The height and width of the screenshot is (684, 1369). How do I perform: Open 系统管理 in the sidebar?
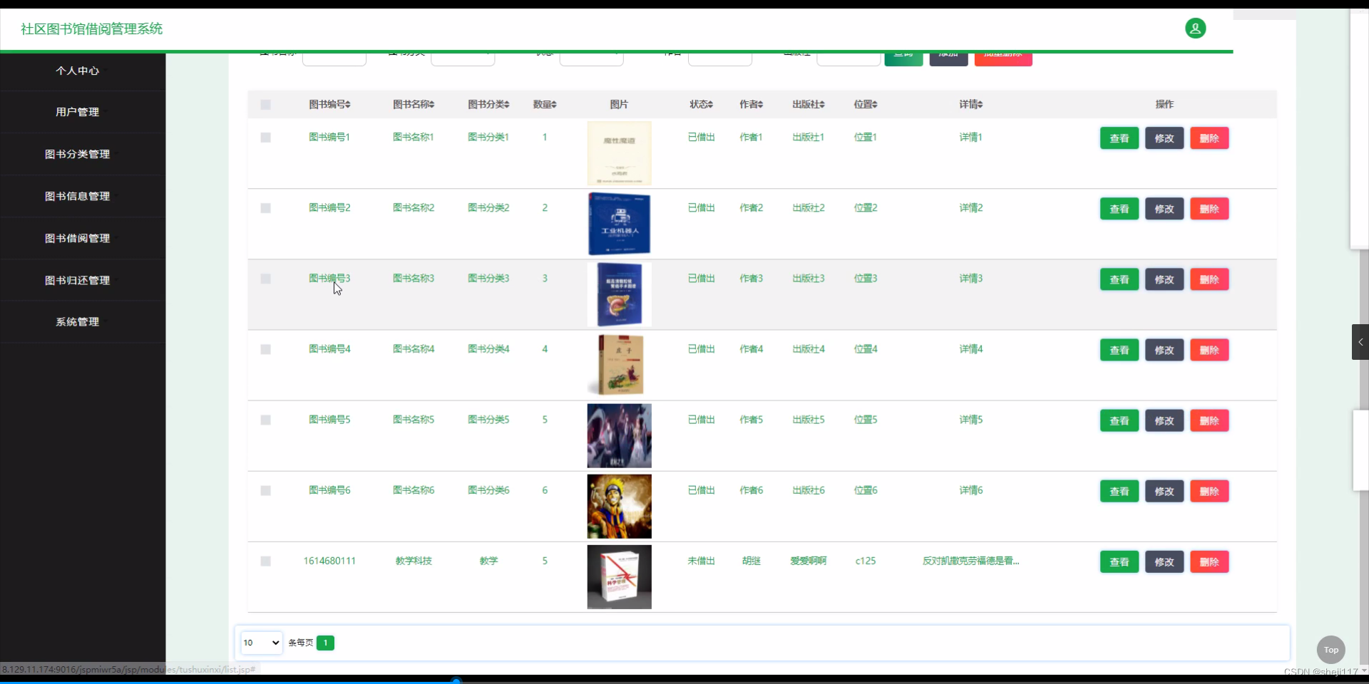[78, 321]
